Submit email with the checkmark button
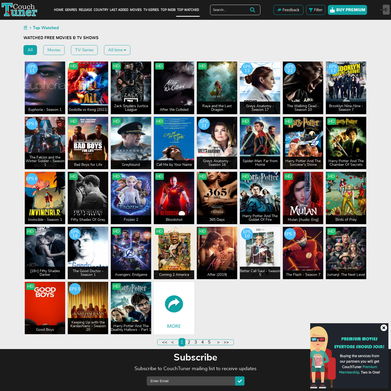Screen dimensions: 391x391 coord(240,381)
